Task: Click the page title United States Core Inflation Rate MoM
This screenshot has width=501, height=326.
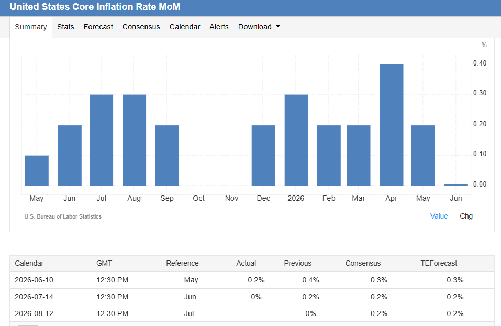Action: [95, 7]
